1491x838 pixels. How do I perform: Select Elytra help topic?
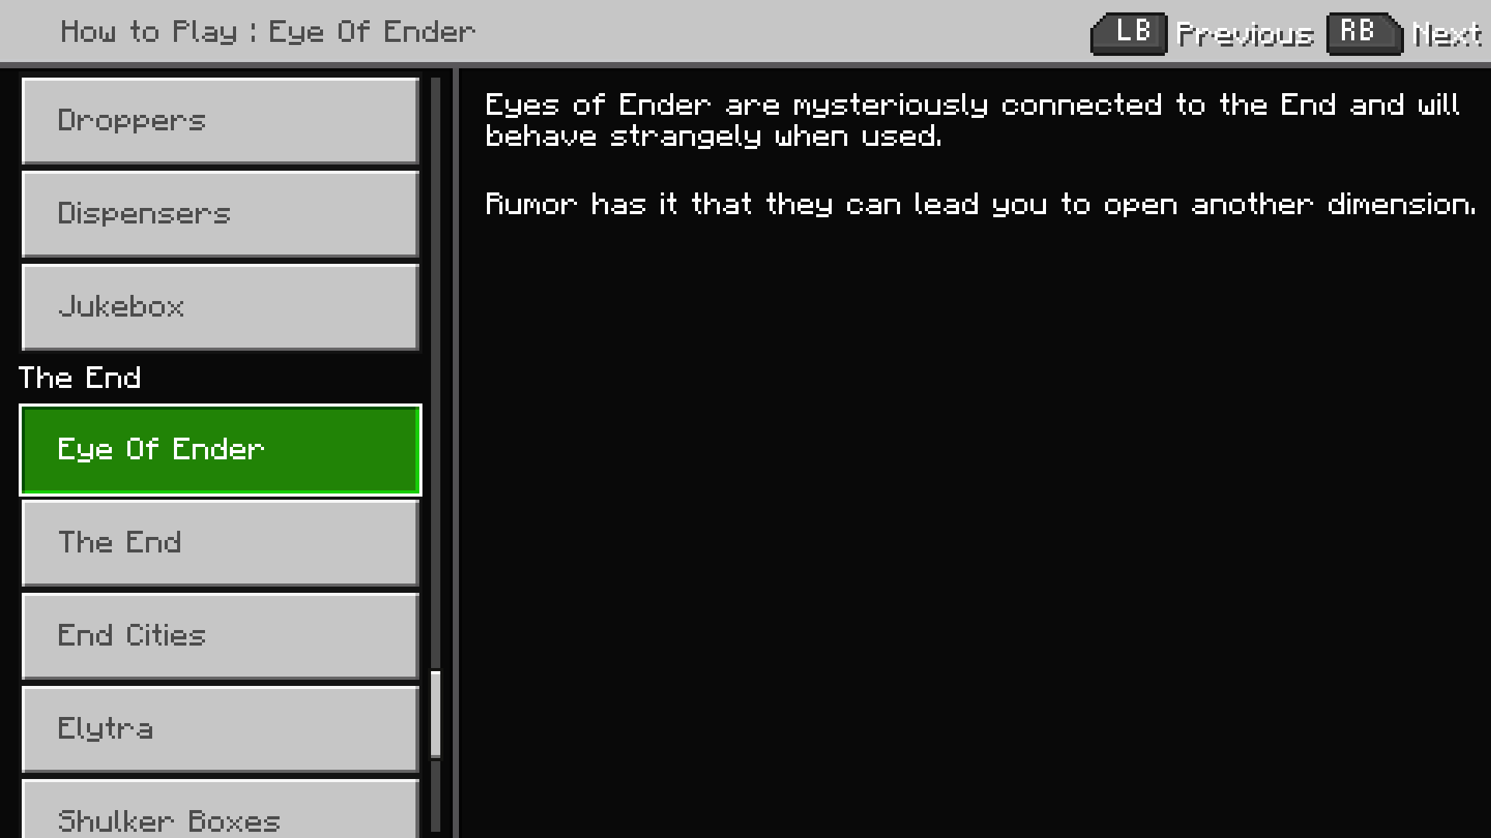pyautogui.click(x=219, y=729)
